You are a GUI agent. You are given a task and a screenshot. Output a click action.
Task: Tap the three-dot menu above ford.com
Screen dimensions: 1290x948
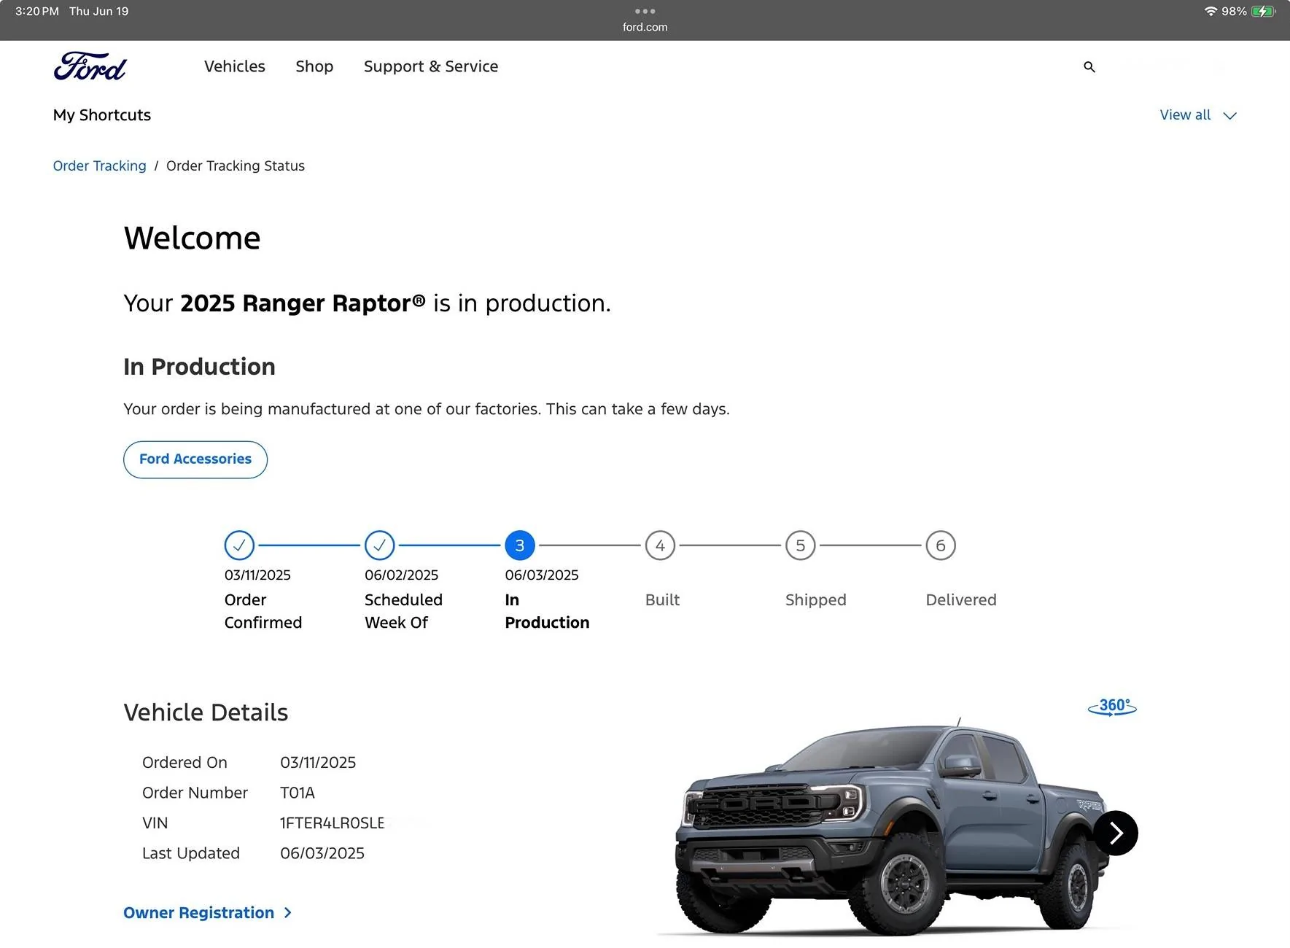[x=645, y=12]
